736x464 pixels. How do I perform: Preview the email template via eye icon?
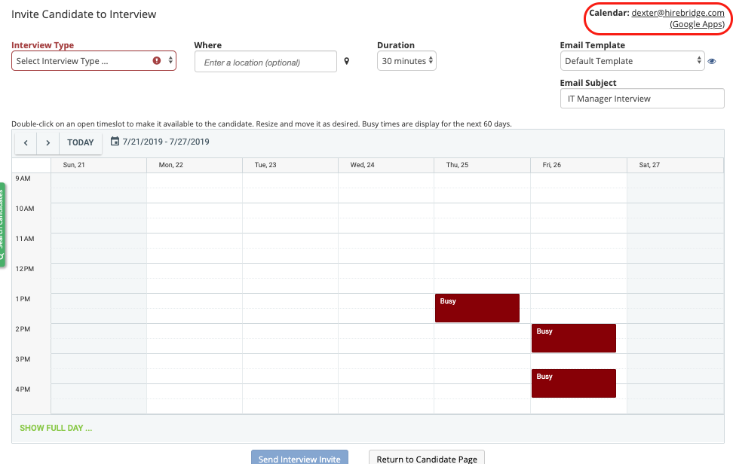coord(712,61)
